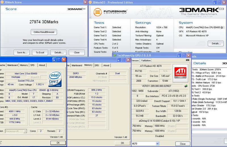Click OK in the CPU-Z processor window
This screenshot has height=147, width=227.
tap(58, 143)
